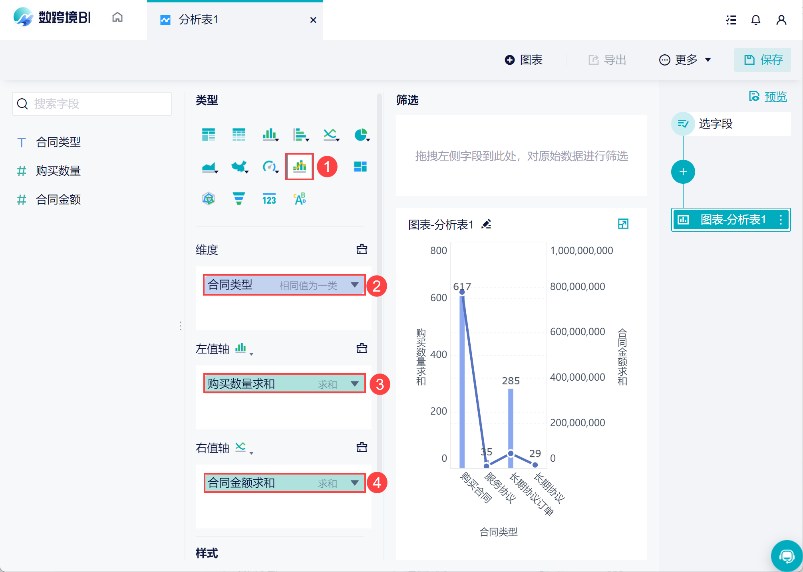Viewport: 803px width, 572px height.
Task: Select the pie chart type icon
Action: click(361, 135)
